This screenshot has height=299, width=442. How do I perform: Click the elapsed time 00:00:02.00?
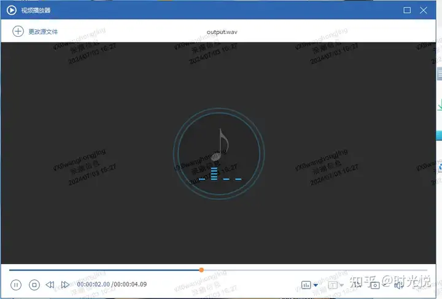[x=93, y=284]
